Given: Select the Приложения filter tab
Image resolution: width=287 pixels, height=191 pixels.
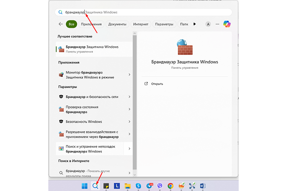Looking at the screenshot, I should click(91, 24).
